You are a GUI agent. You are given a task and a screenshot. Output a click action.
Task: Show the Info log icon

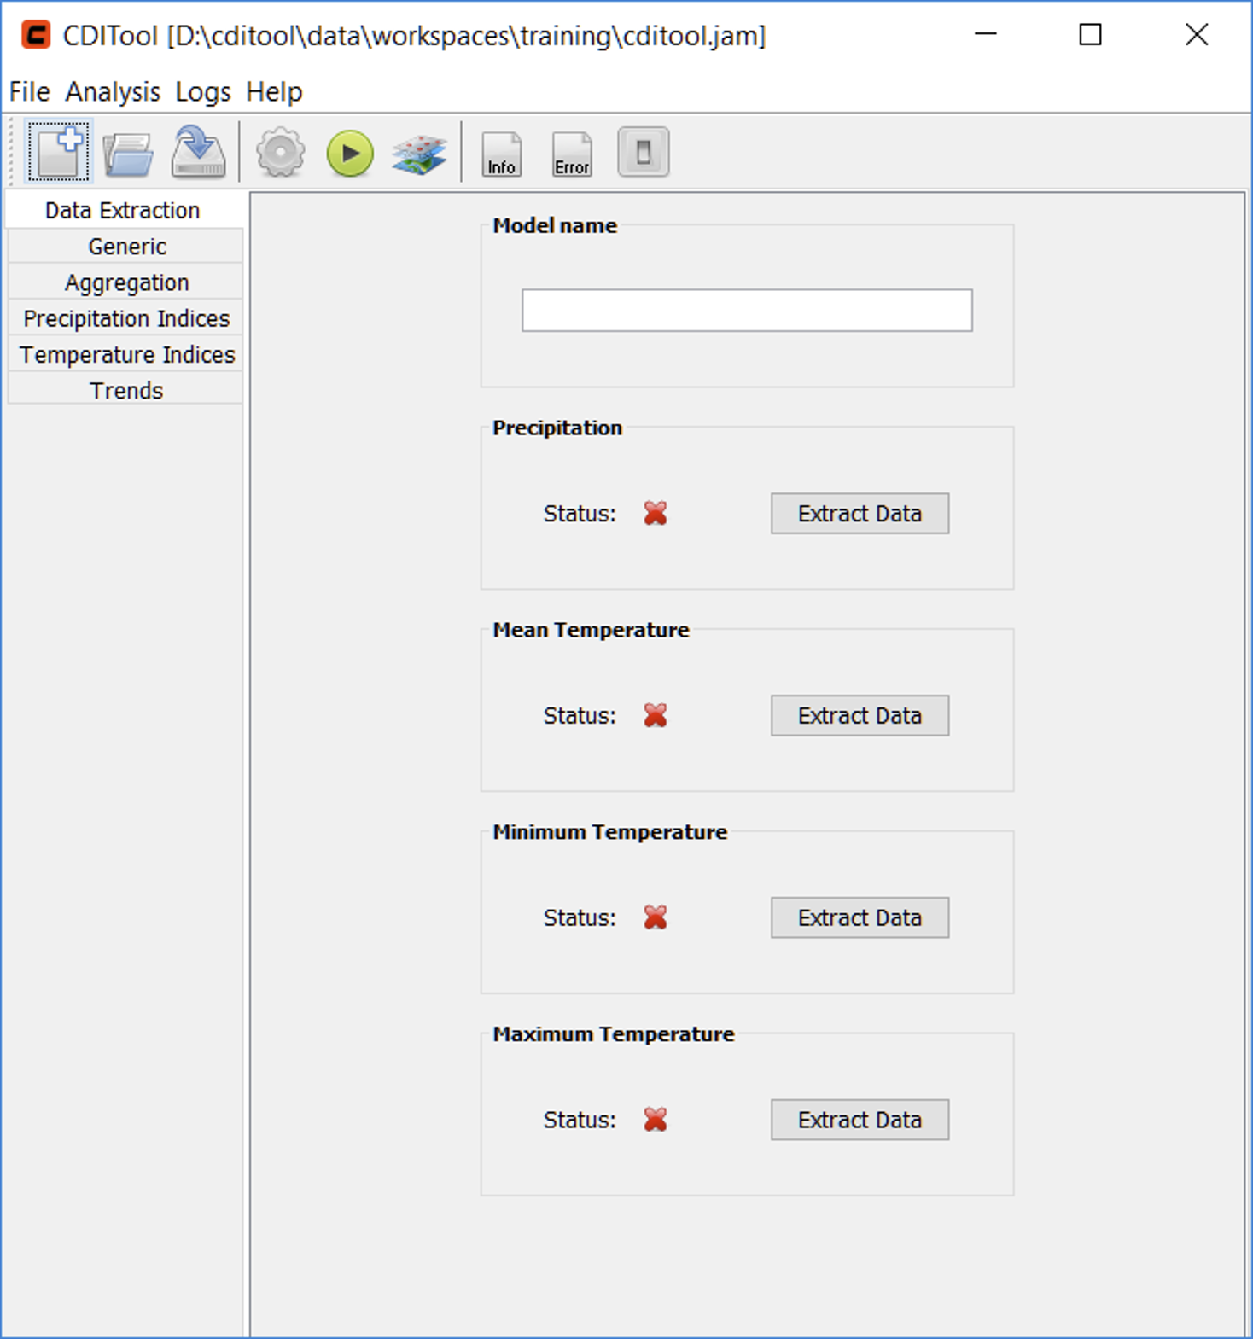tap(501, 154)
